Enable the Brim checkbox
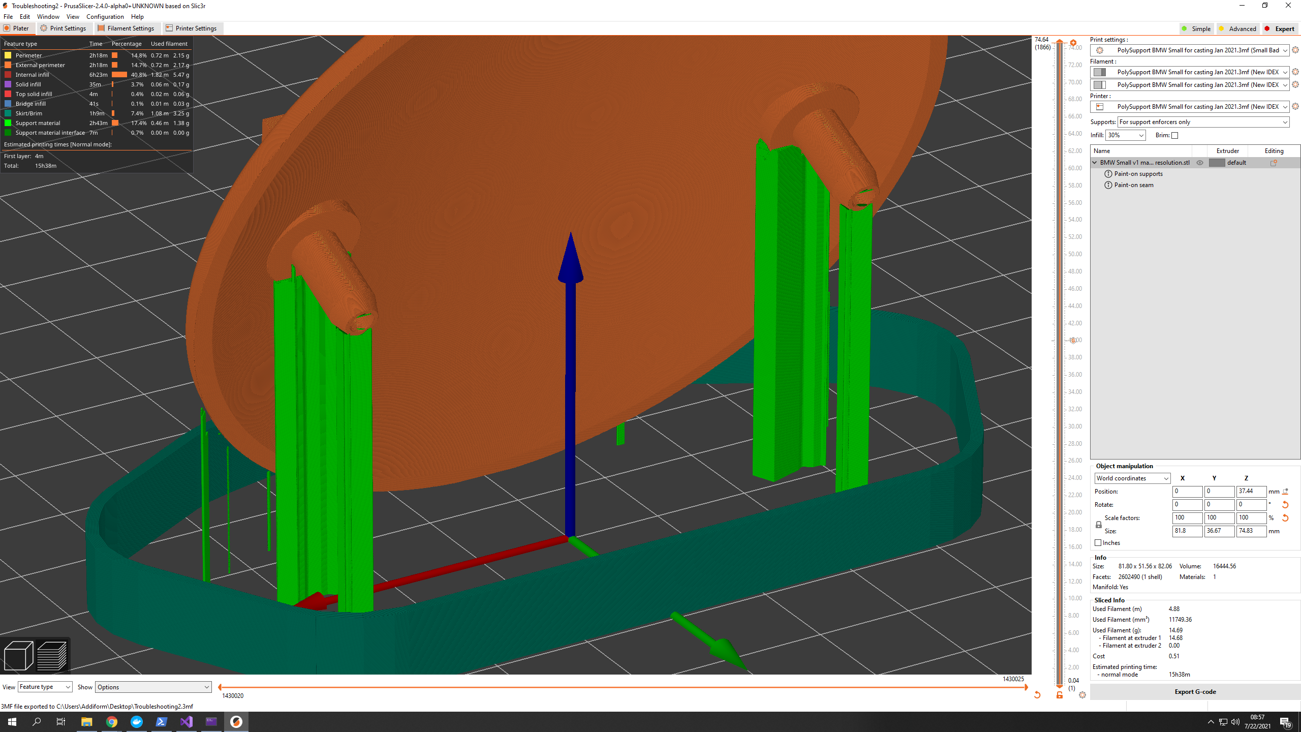The image size is (1301, 732). coord(1174,135)
